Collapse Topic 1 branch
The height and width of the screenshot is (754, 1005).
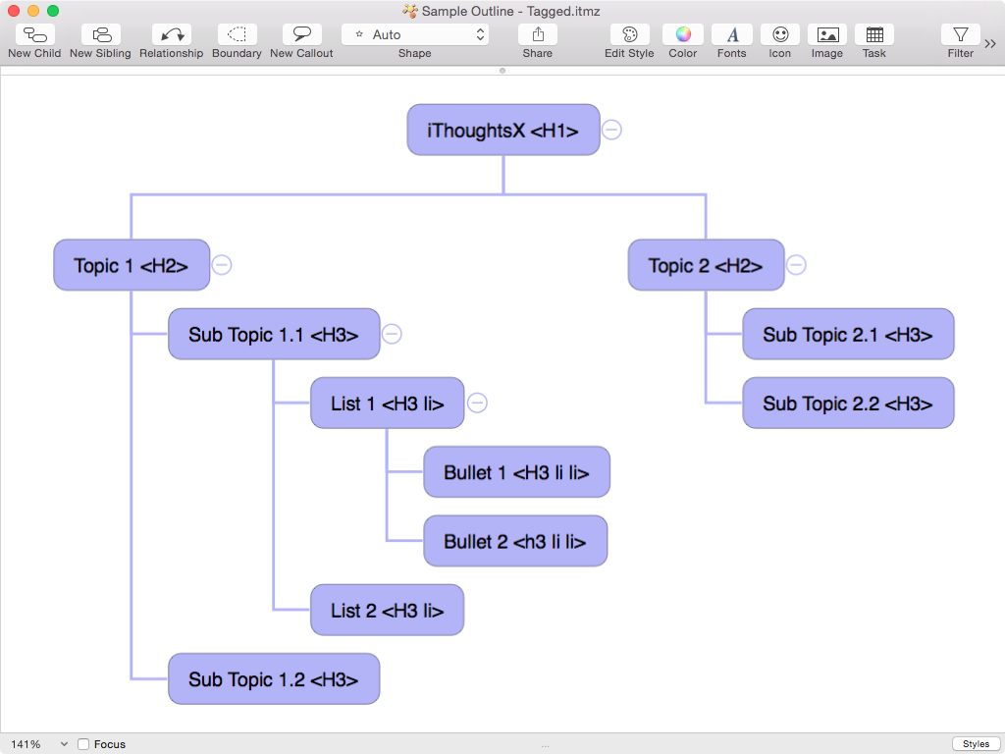click(x=222, y=265)
